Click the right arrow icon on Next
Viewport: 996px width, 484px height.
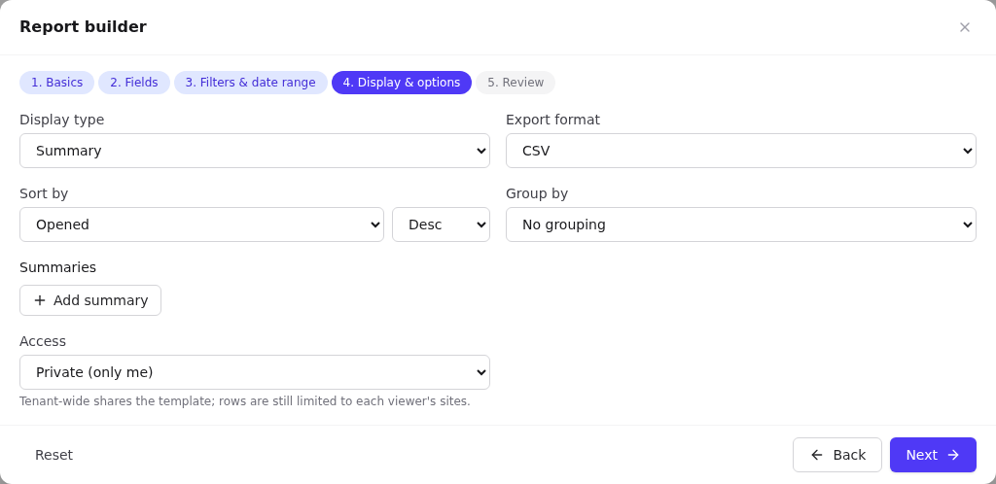coord(953,455)
